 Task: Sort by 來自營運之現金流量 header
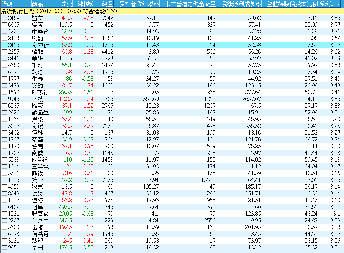tap(188, 4)
